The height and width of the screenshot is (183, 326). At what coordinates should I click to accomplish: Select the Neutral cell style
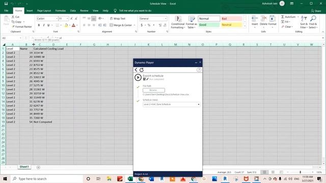click(x=231, y=25)
